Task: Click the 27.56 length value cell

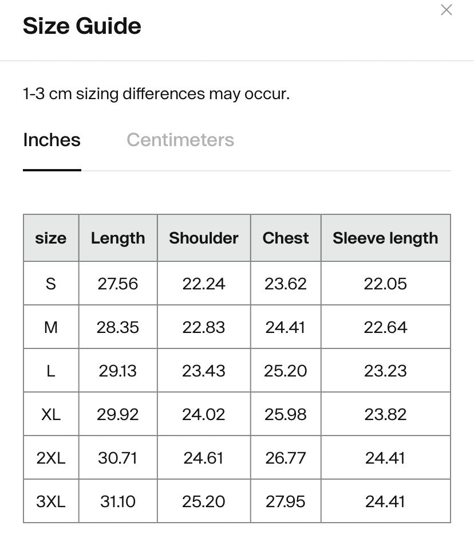Action: [118, 284]
